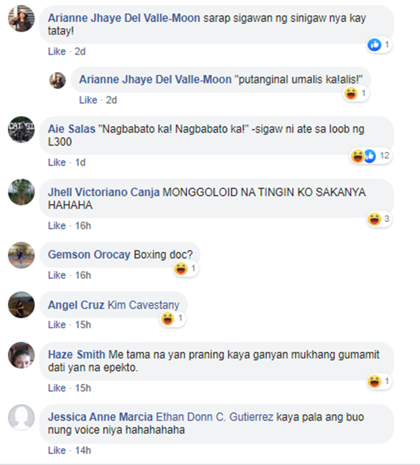The width and height of the screenshot is (420, 465).
Task: Open the 14h timestamp on Jessica's comment
Action: (83, 450)
